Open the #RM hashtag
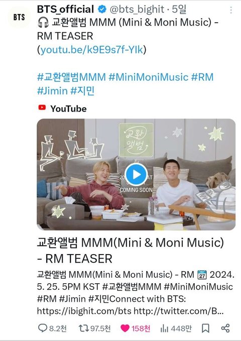 (202, 77)
